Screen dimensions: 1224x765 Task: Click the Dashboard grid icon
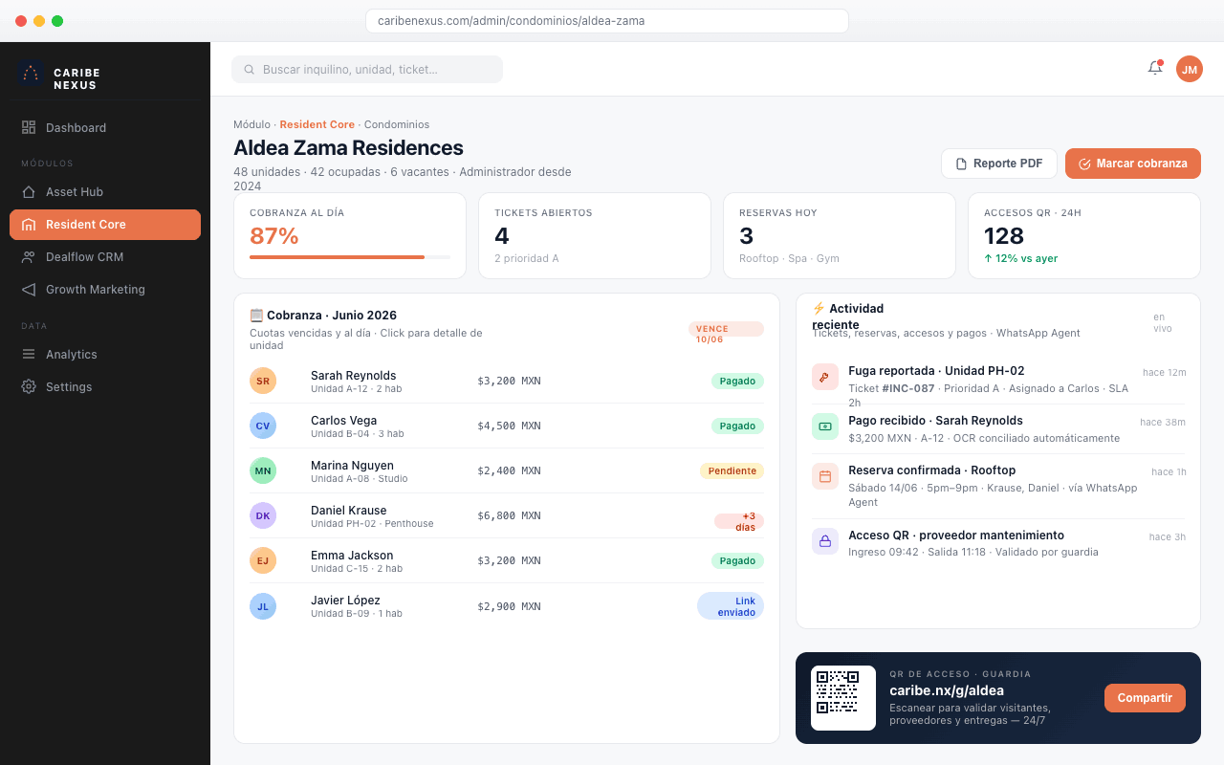point(29,127)
